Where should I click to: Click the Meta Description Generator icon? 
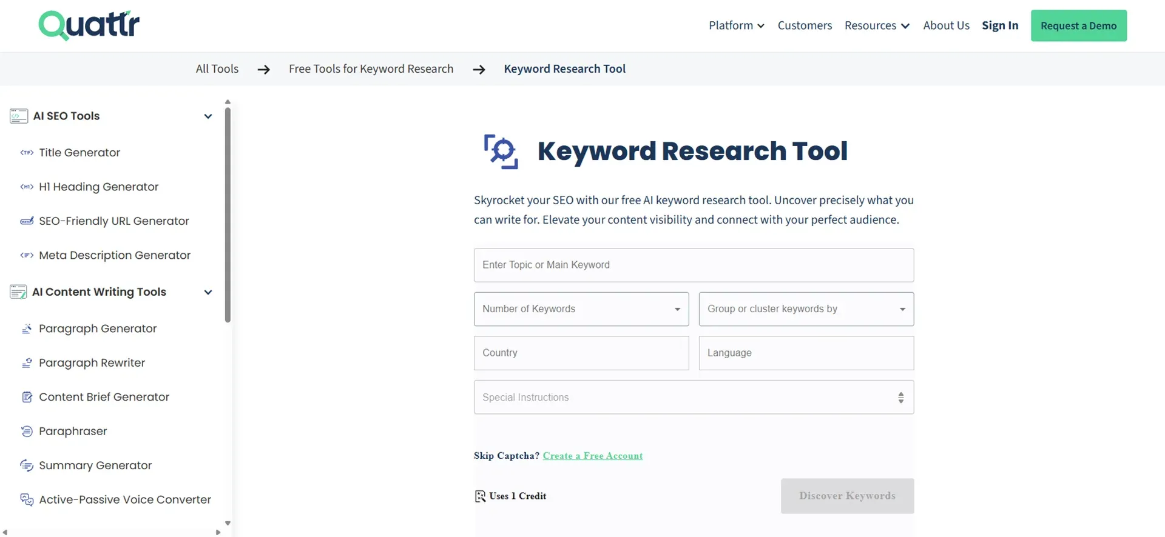[x=27, y=256]
